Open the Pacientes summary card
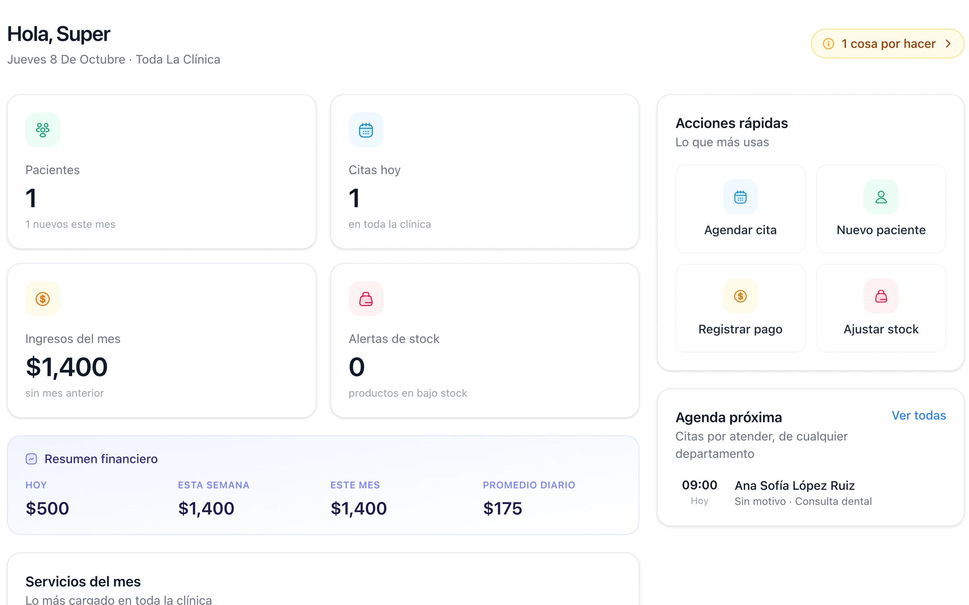The image size is (969, 605). (161, 172)
